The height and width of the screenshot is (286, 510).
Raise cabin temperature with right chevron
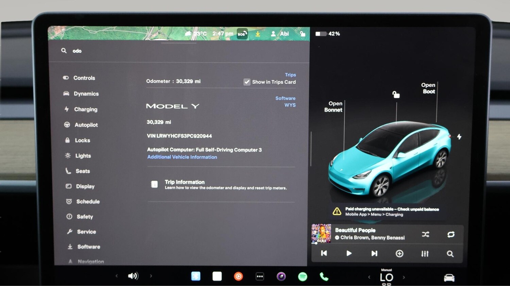404,277
